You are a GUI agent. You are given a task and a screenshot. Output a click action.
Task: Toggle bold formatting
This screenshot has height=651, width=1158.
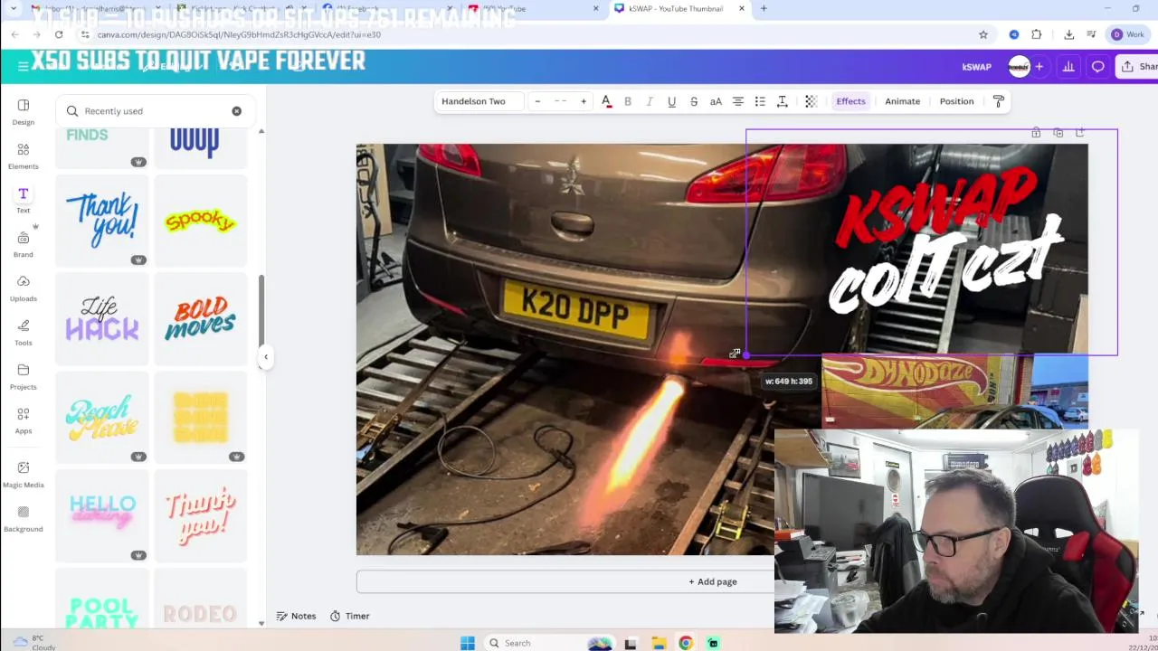pyautogui.click(x=628, y=101)
